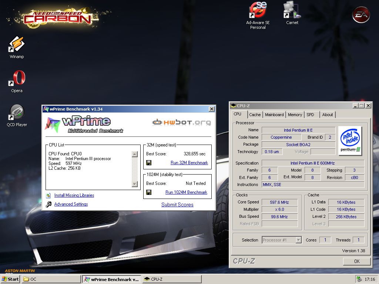Image resolution: width=379 pixels, height=284 pixels.
Task: Click the 32M best score 328,655 sec
Action: pyautogui.click(x=194, y=154)
